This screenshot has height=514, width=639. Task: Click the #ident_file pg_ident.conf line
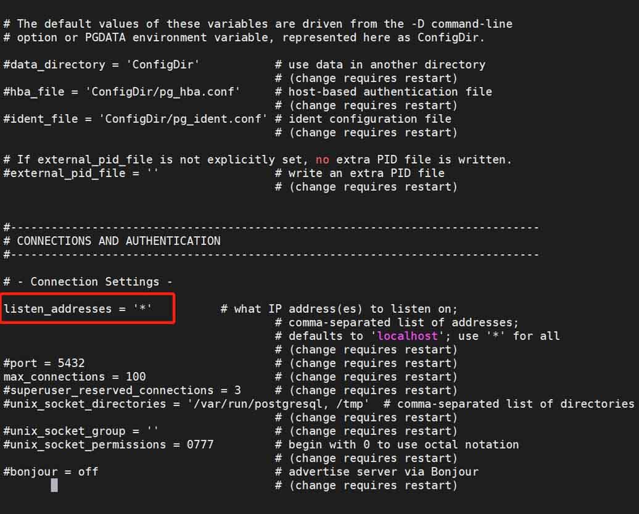[x=135, y=118]
